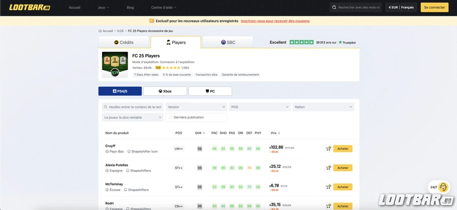Click Cruyff's Shapeshifter Icon version icon

(x=129, y=152)
